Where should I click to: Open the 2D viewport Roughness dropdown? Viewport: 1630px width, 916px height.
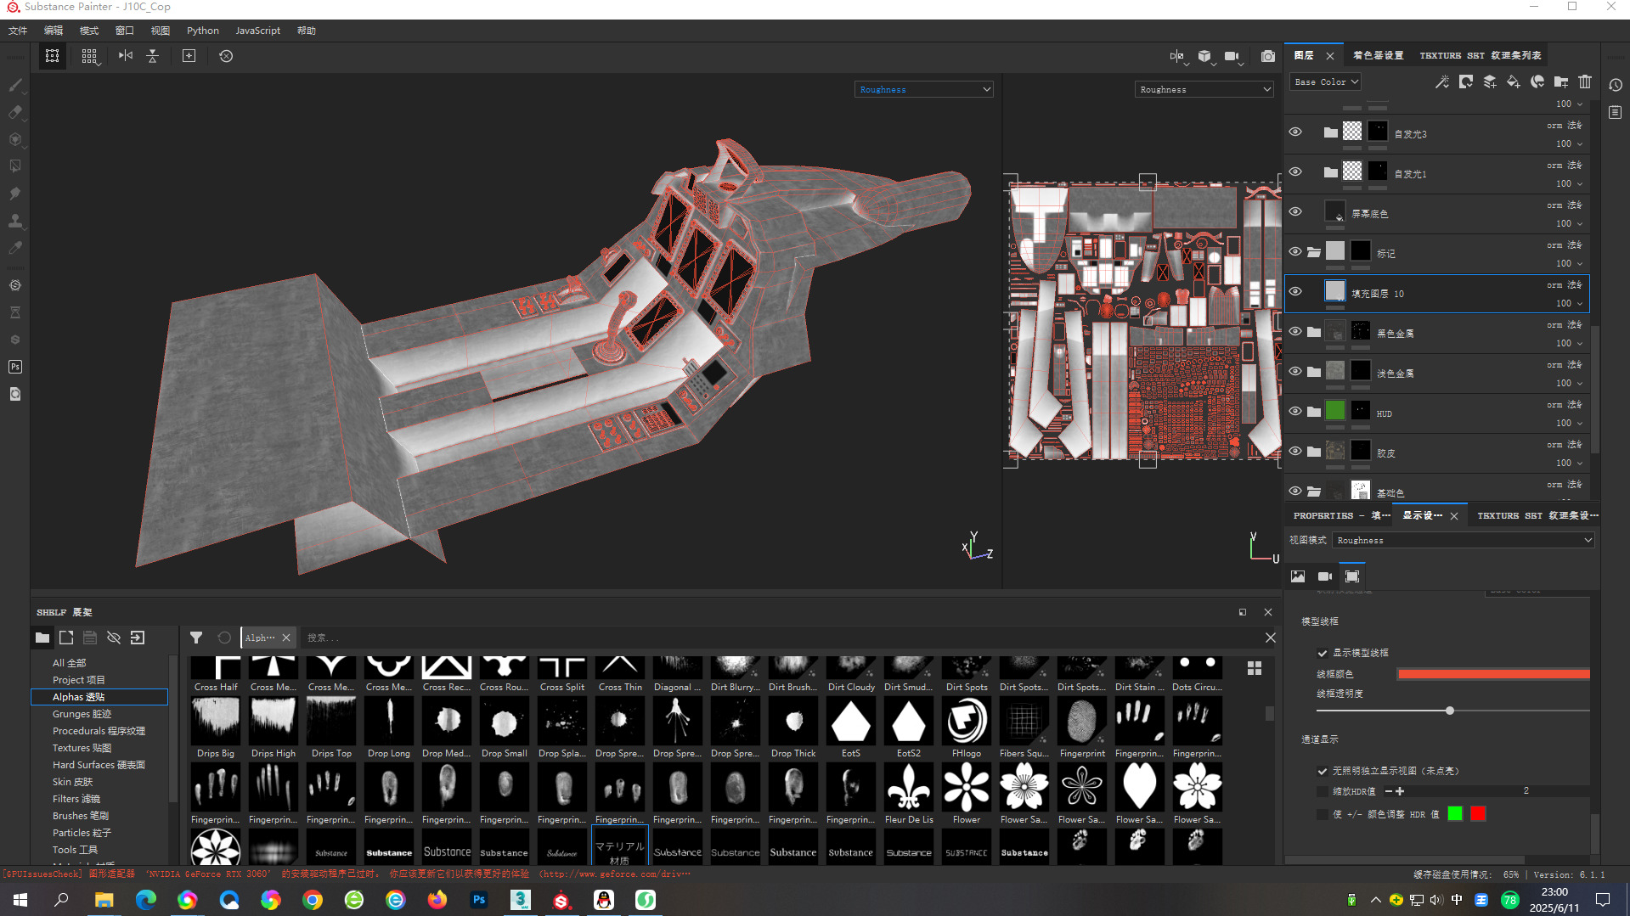1204,89
